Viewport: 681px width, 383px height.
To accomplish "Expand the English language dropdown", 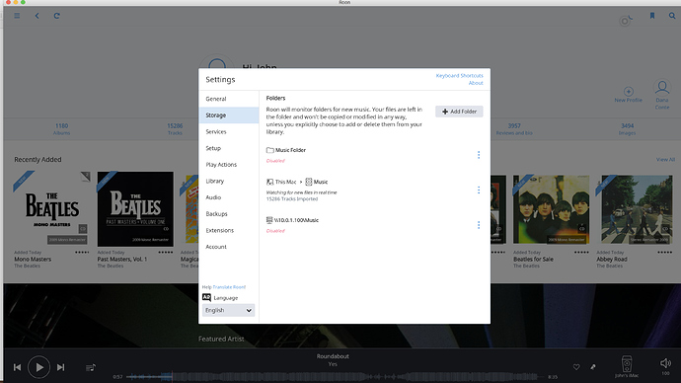I will pos(228,310).
